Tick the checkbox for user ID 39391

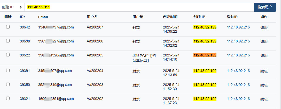point(8,70)
